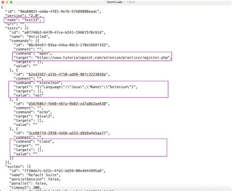Click the id line starting d5676067
Screen dimensions: 232x191
[62, 104]
